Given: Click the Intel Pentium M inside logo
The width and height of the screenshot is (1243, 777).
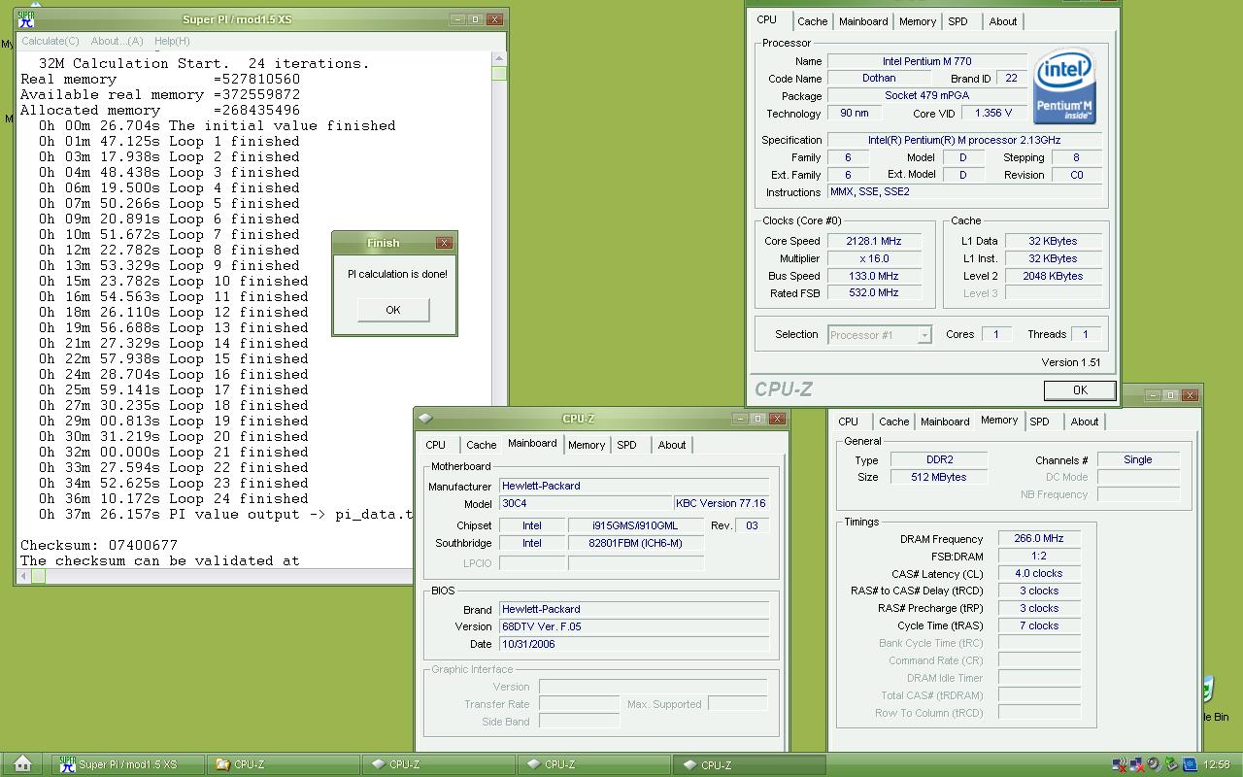Looking at the screenshot, I should (x=1065, y=87).
